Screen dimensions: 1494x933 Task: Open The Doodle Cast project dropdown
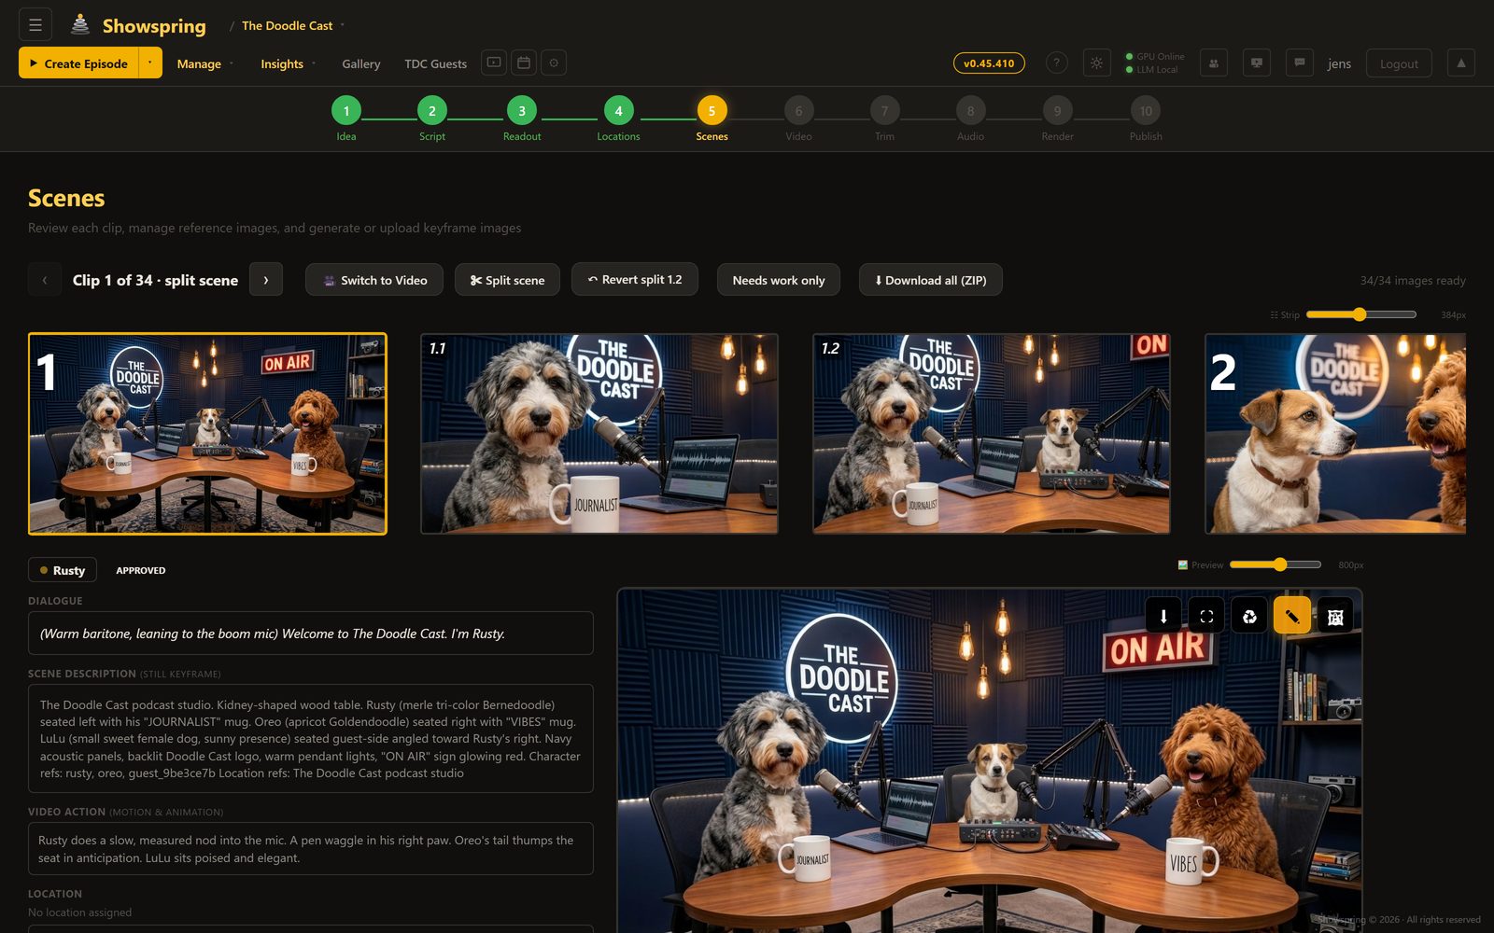292,25
